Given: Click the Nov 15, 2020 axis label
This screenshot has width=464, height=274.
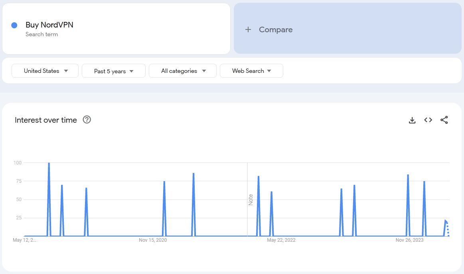Looking at the screenshot, I should (153, 240).
